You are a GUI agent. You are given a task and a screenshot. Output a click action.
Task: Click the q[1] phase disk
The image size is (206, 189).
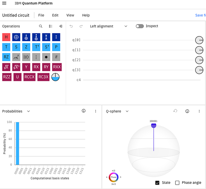[x=199, y=50]
